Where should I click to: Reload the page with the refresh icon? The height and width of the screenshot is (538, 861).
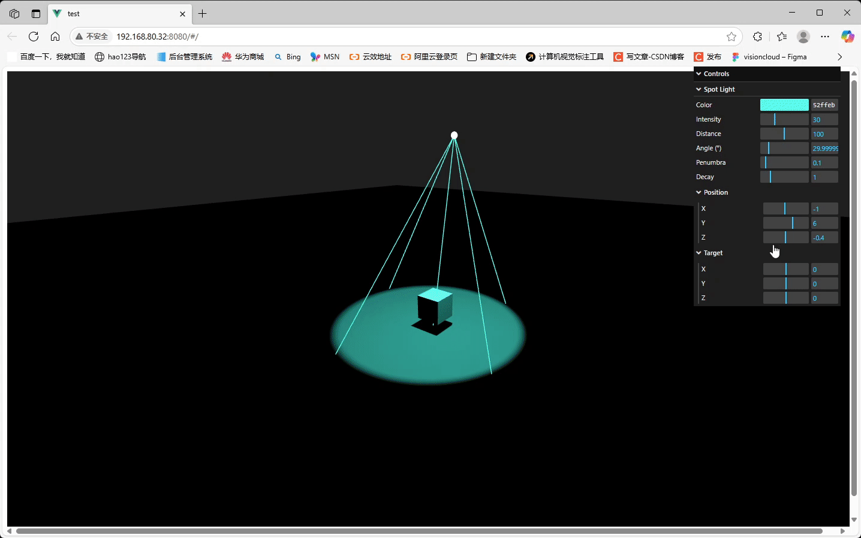point(34,37)
